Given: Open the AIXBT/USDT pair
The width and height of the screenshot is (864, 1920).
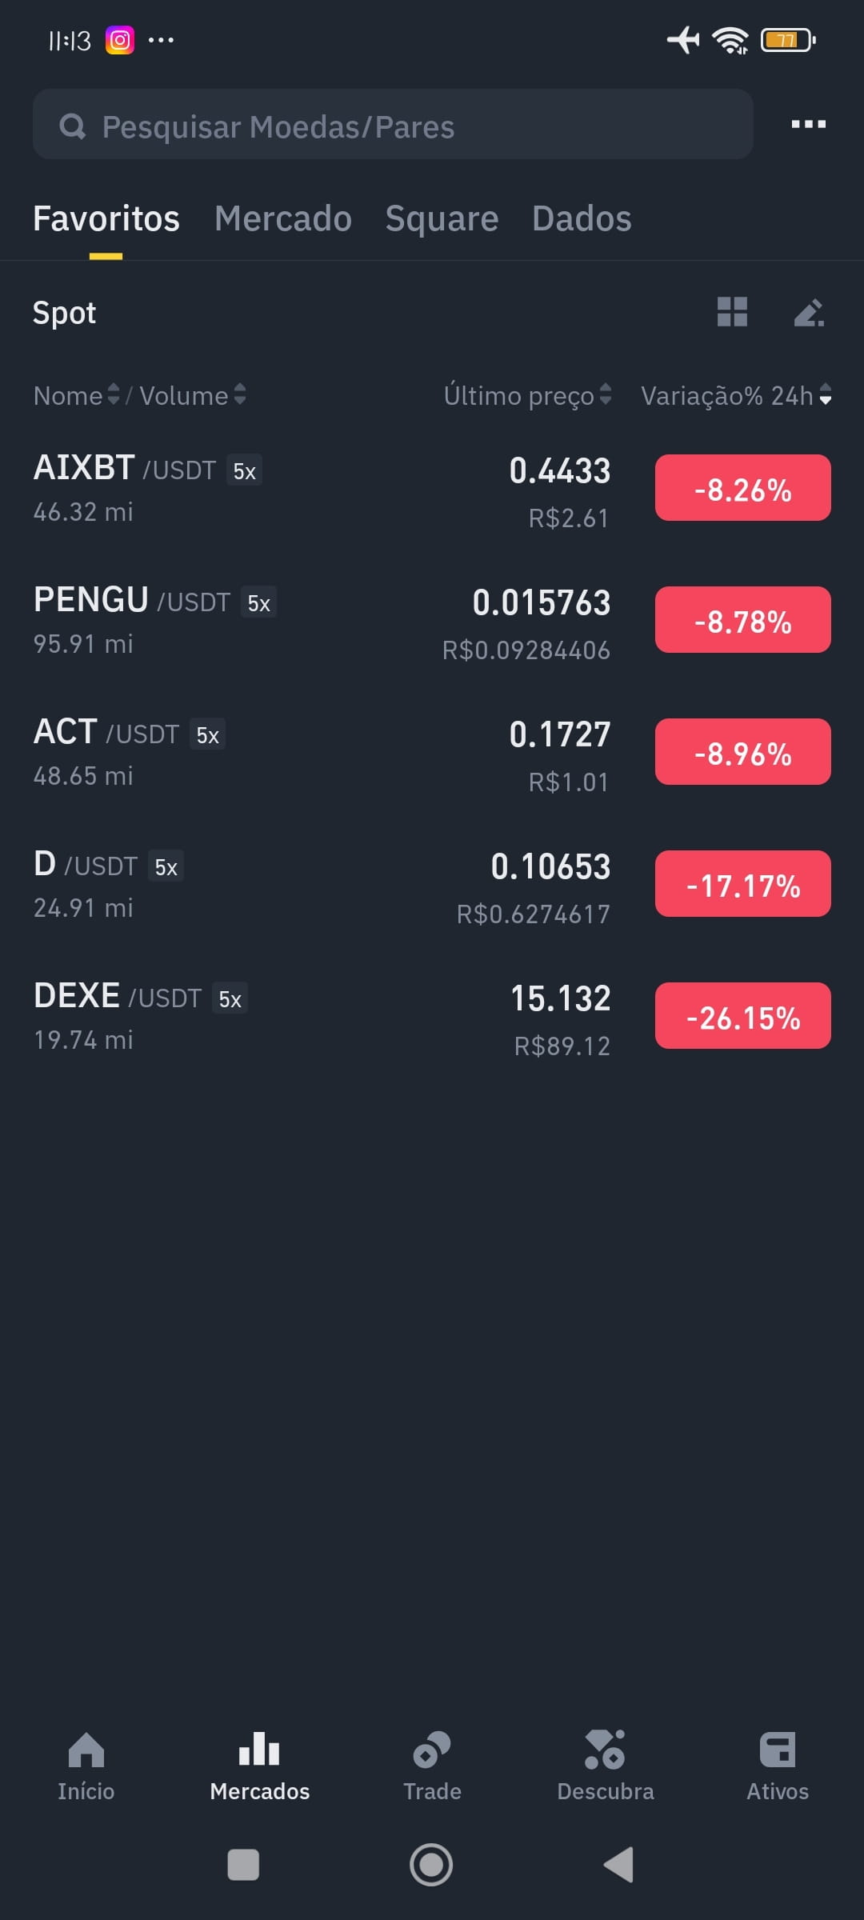Looking at the screenshot, I should pyautogui.click(x=432, y=490).
